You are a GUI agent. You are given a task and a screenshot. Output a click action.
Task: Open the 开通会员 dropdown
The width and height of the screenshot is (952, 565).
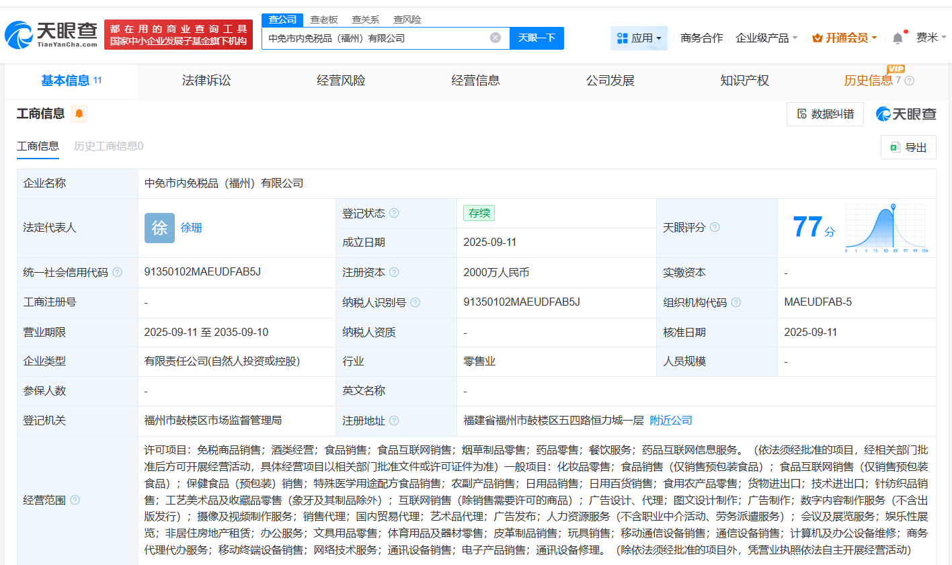(x=844, y=38)
